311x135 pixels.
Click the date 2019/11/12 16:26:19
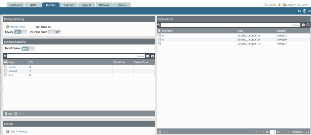point(249,44)
